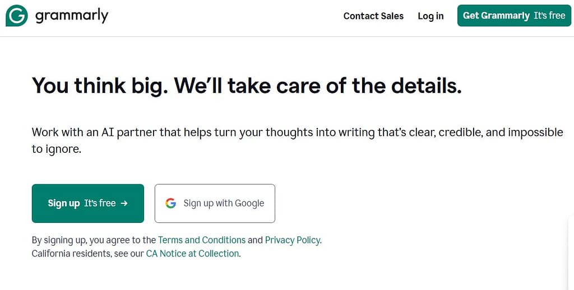Click the white panel at right edge

click(571, 252)
